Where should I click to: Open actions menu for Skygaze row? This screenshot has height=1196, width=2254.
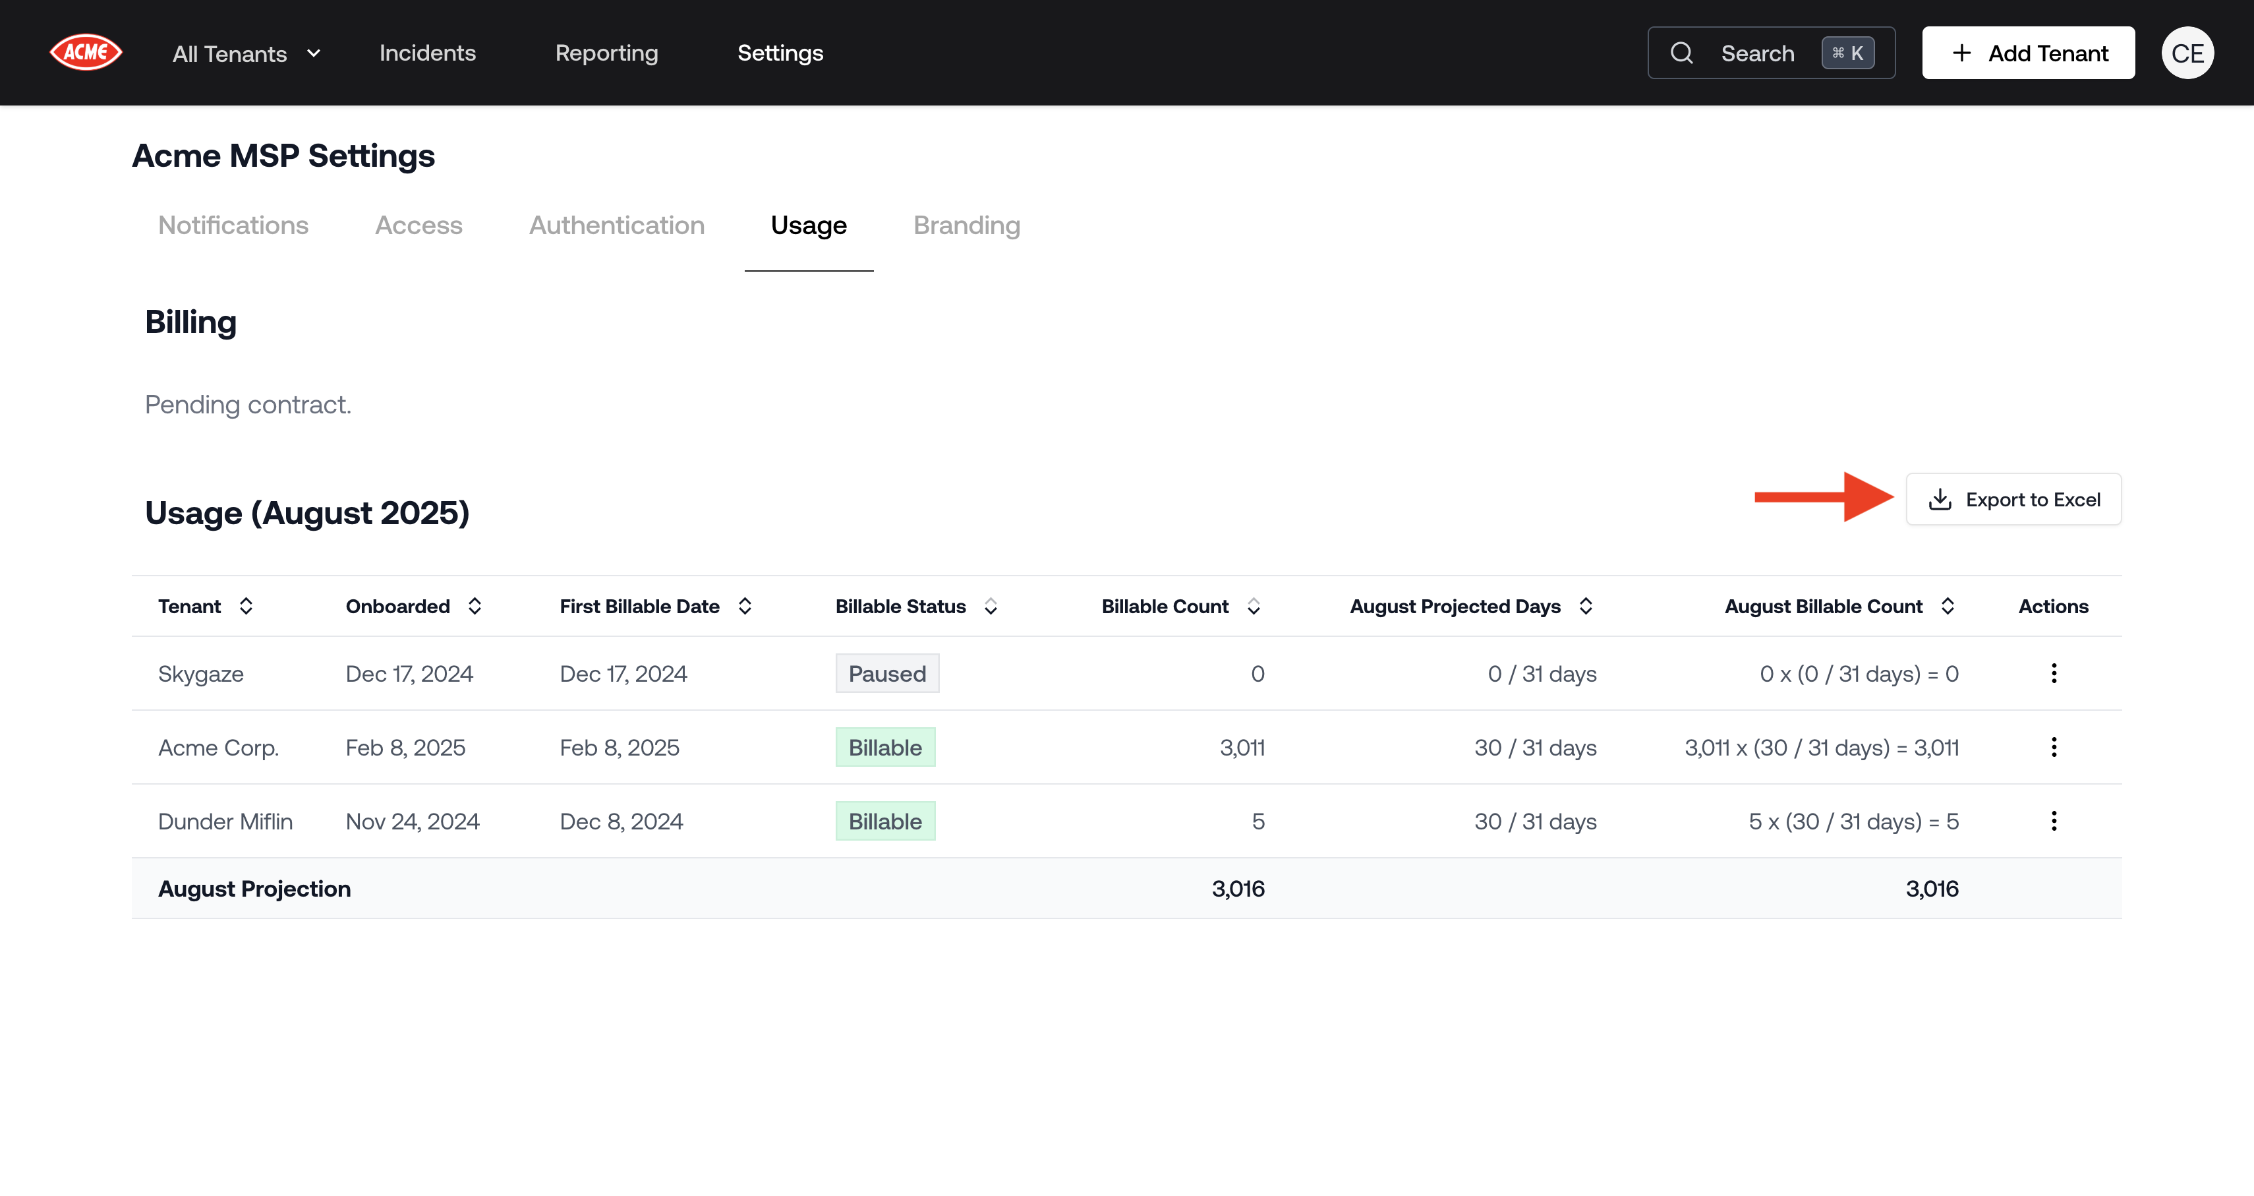[2053, 673]
